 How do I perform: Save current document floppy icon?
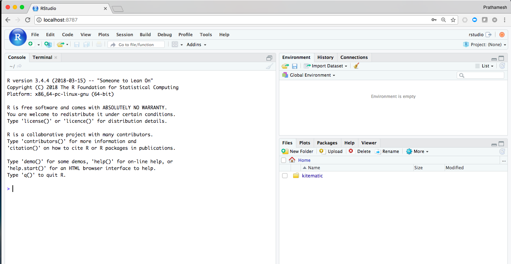(77, 44)
